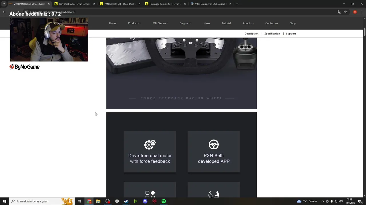The width and height of the screenshot is (366, 205).
Task: Click the page vertical scrollbar thumb
Action: pos(365,32)
